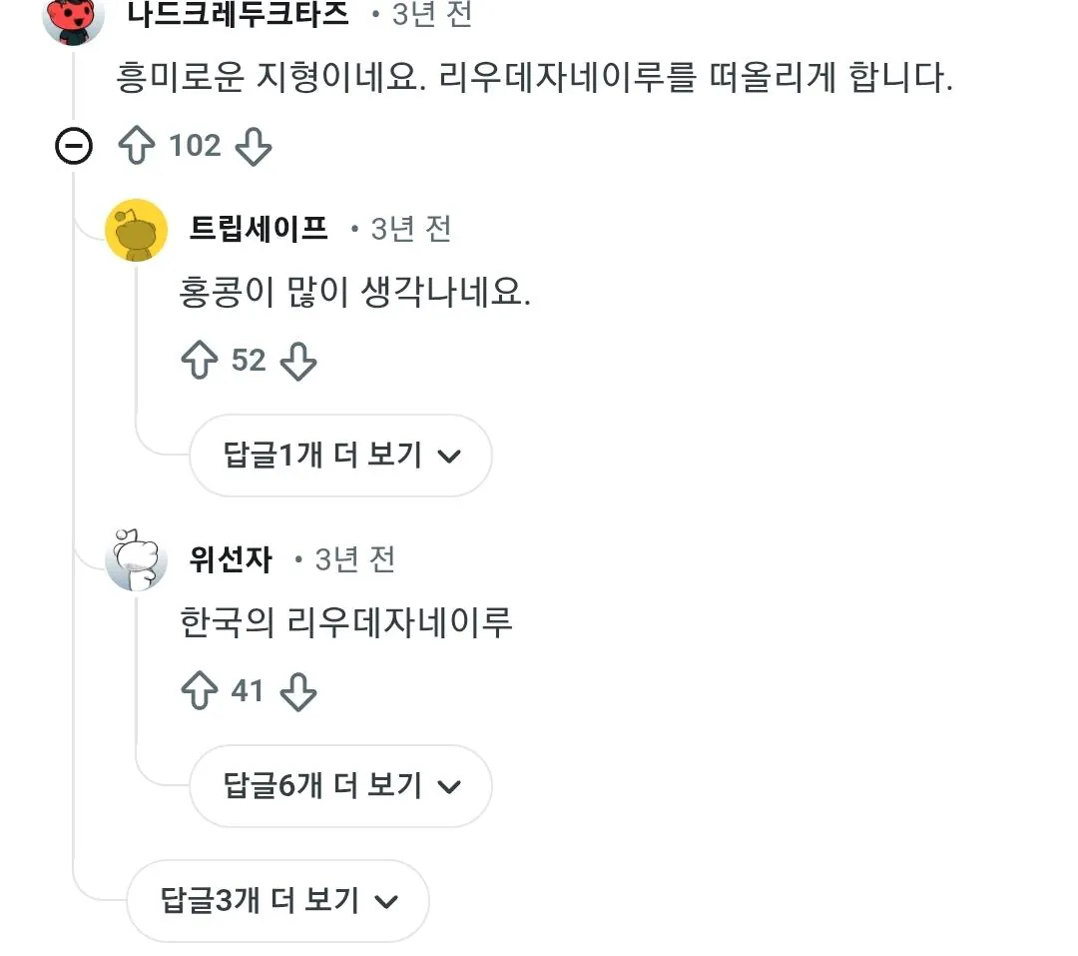Viewport: 1078px width, 956px height.
Task: Open 위선자's gray avatar
Action: [x=136, y=560]
